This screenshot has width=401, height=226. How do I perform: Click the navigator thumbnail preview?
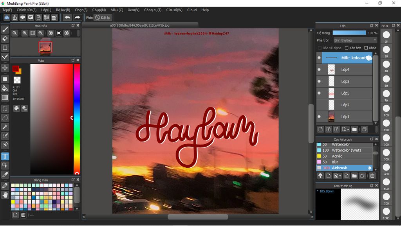[45, 47]
